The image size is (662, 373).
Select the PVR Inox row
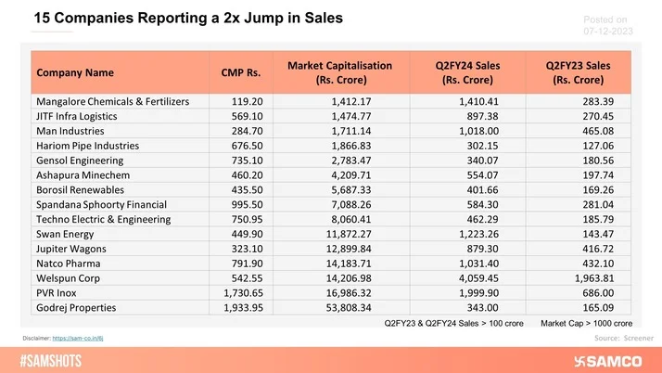click(59, 293)
